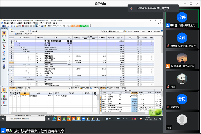Open the 造价书 sidebar icon
The image size is (201, 134).
coord(4,34)
